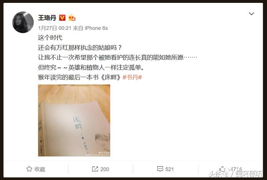
Task: Click the 头条号 watermark text
Action: [x=219, y=174]
